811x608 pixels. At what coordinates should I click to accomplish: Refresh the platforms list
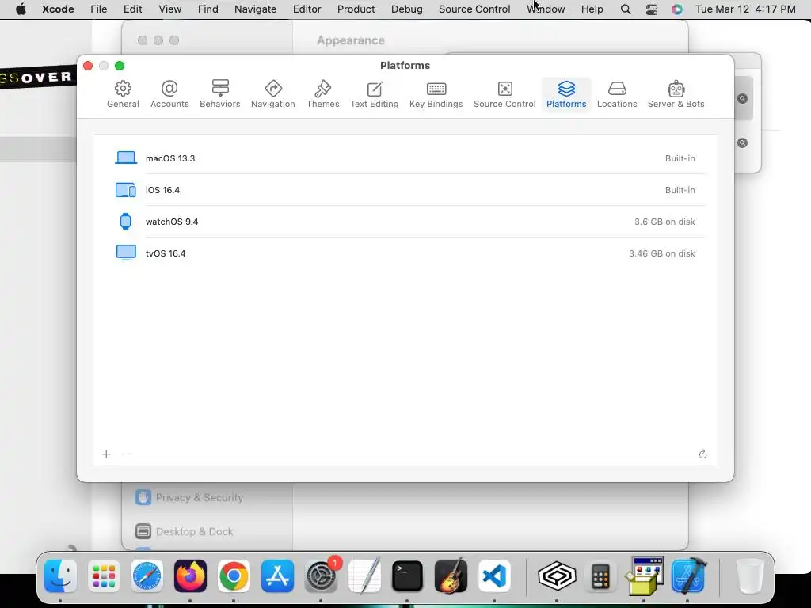702,454
